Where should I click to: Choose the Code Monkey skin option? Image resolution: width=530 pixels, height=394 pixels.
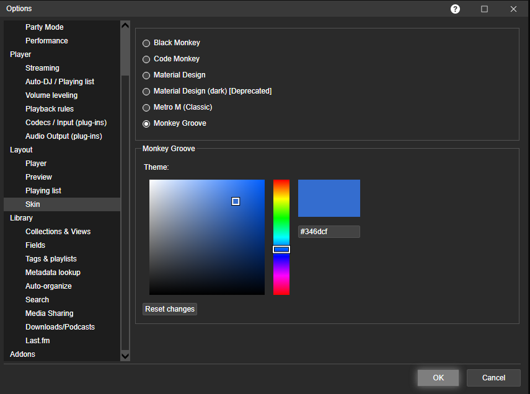(x=146, y=59)
